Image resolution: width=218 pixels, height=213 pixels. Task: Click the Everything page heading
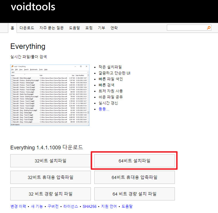pos(28,47)
